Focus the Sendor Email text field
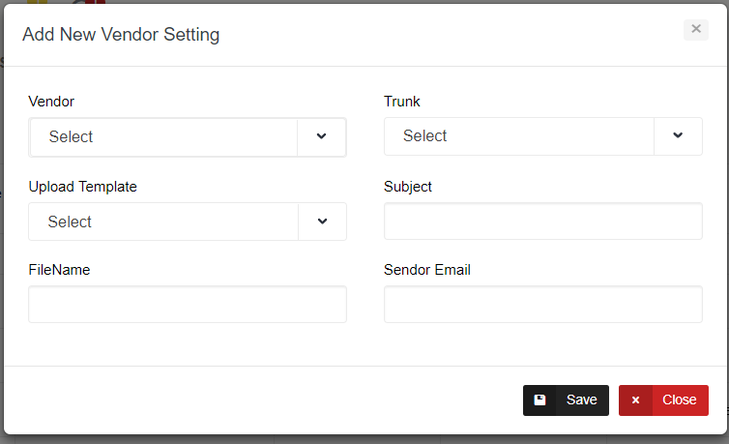Image resolution: width=729 pixels, height=444 pixels. pos(542,305)
